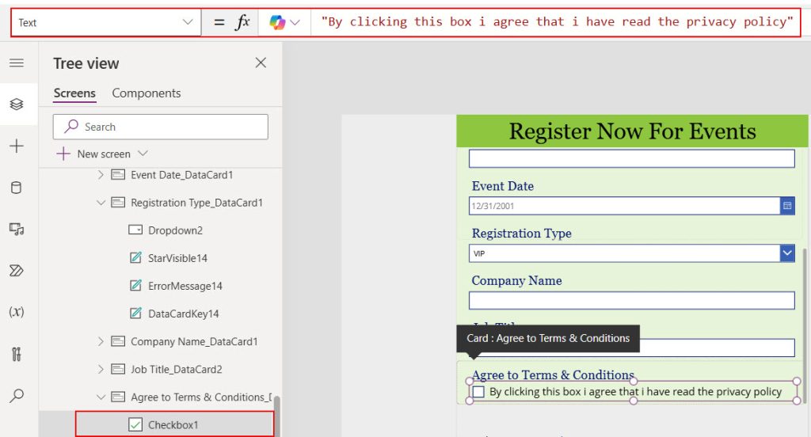Screen dimensions: 811x437
Task: Open the Media icon in sidebar
Action: tap(17, 229)
